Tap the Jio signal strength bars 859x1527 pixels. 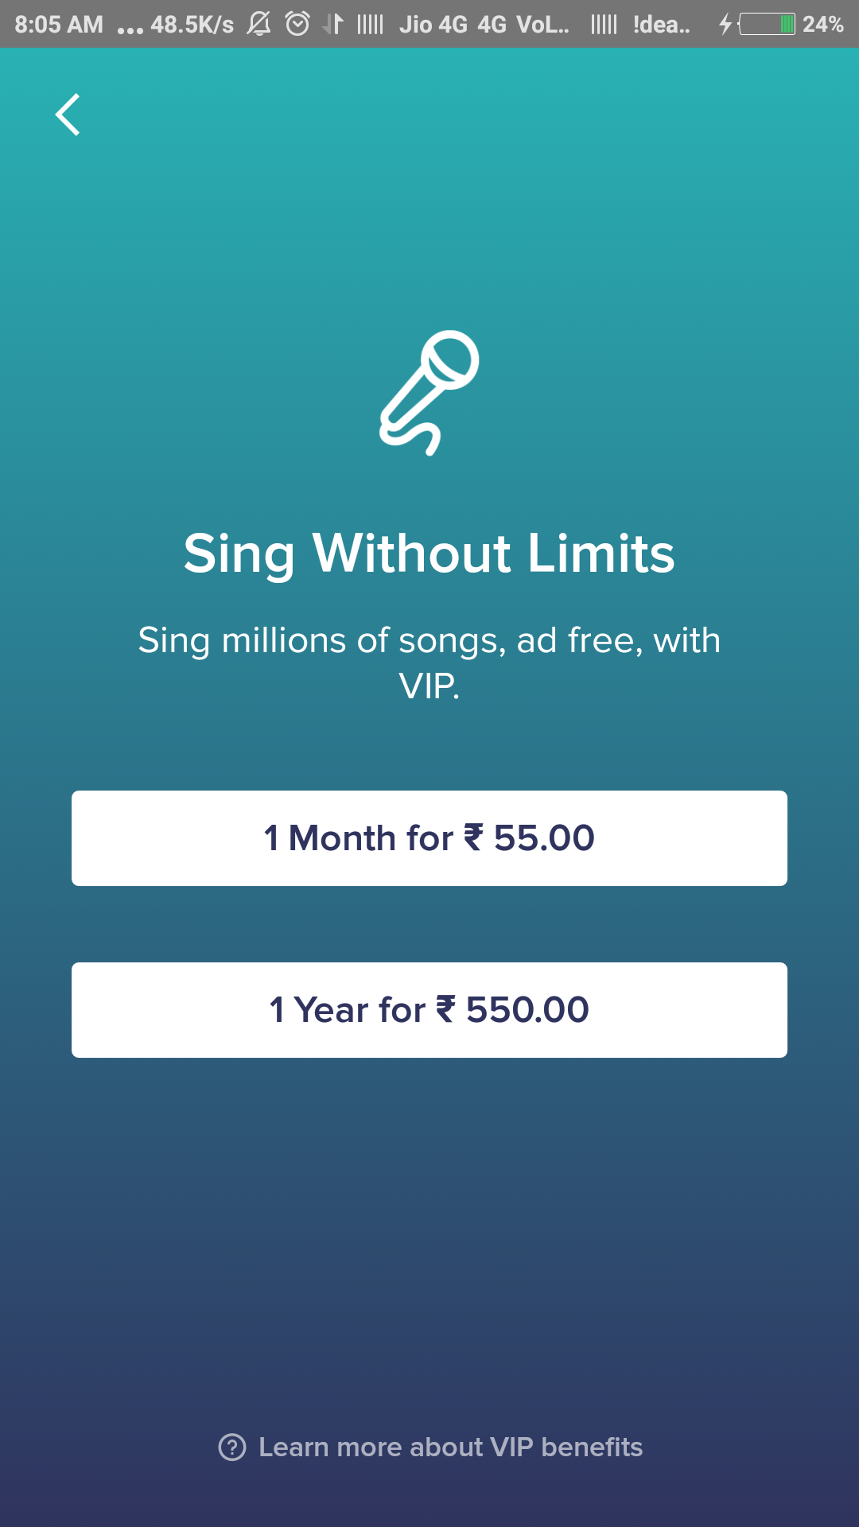tap(370, 24)
